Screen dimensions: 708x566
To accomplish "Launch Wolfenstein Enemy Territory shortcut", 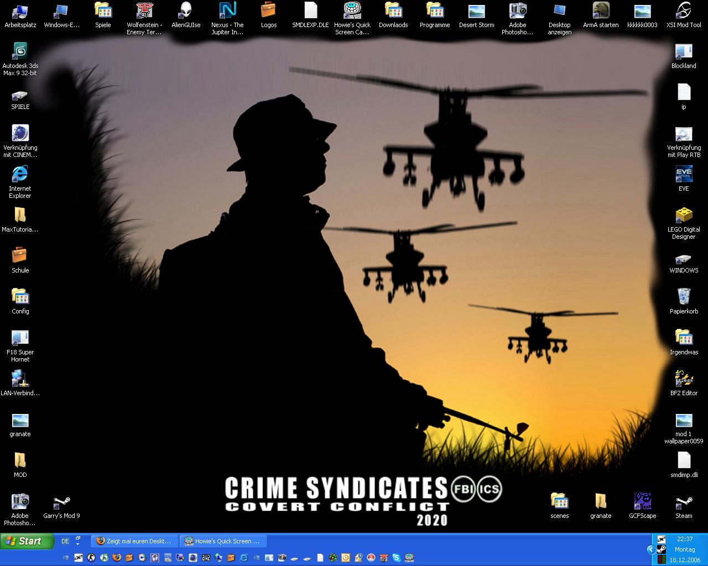I will coord(144,19).
